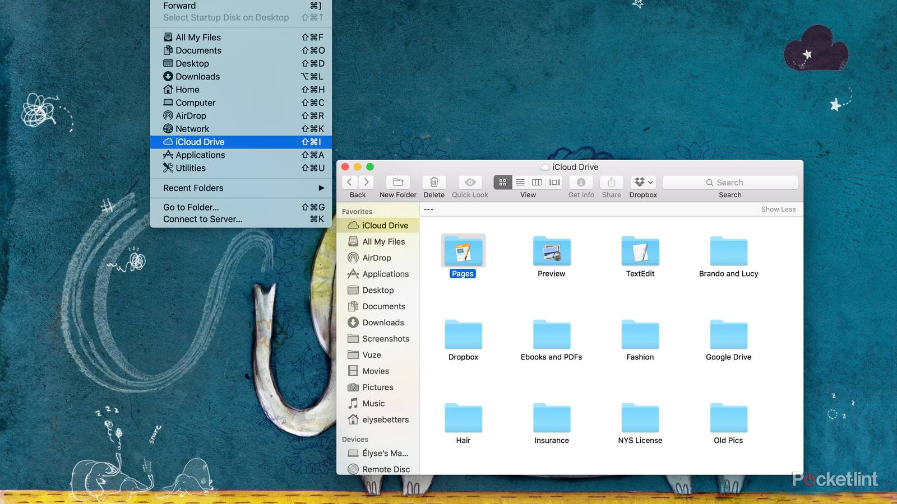
Task: Switch to list view mode
Action: pyautogui.click(x=520, y=182)
